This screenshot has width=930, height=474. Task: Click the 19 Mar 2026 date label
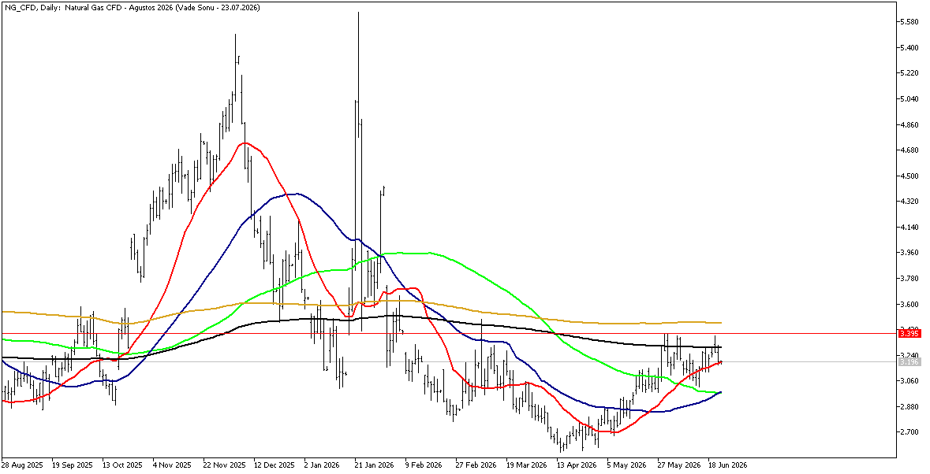coord(526,465)
